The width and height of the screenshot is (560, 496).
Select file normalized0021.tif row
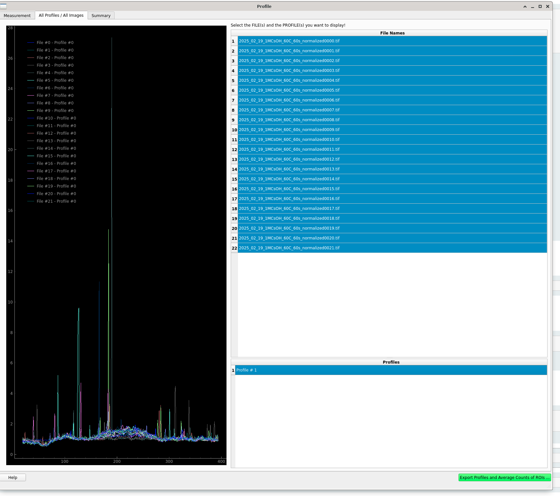(392, 248)
